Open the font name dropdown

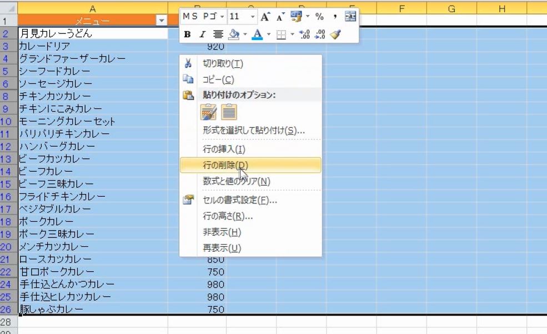222,16
